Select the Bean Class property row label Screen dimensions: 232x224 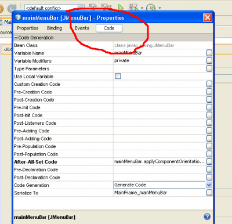coord(26,45)
